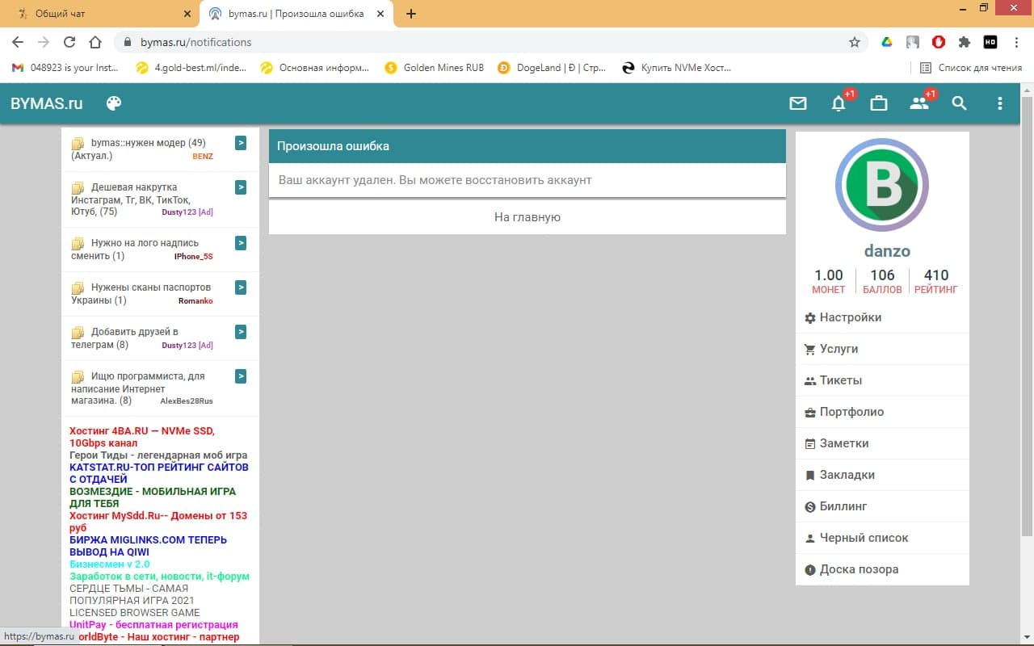Select Биллинг in profile menu
Screen dimensions: 1034x646
843,506
